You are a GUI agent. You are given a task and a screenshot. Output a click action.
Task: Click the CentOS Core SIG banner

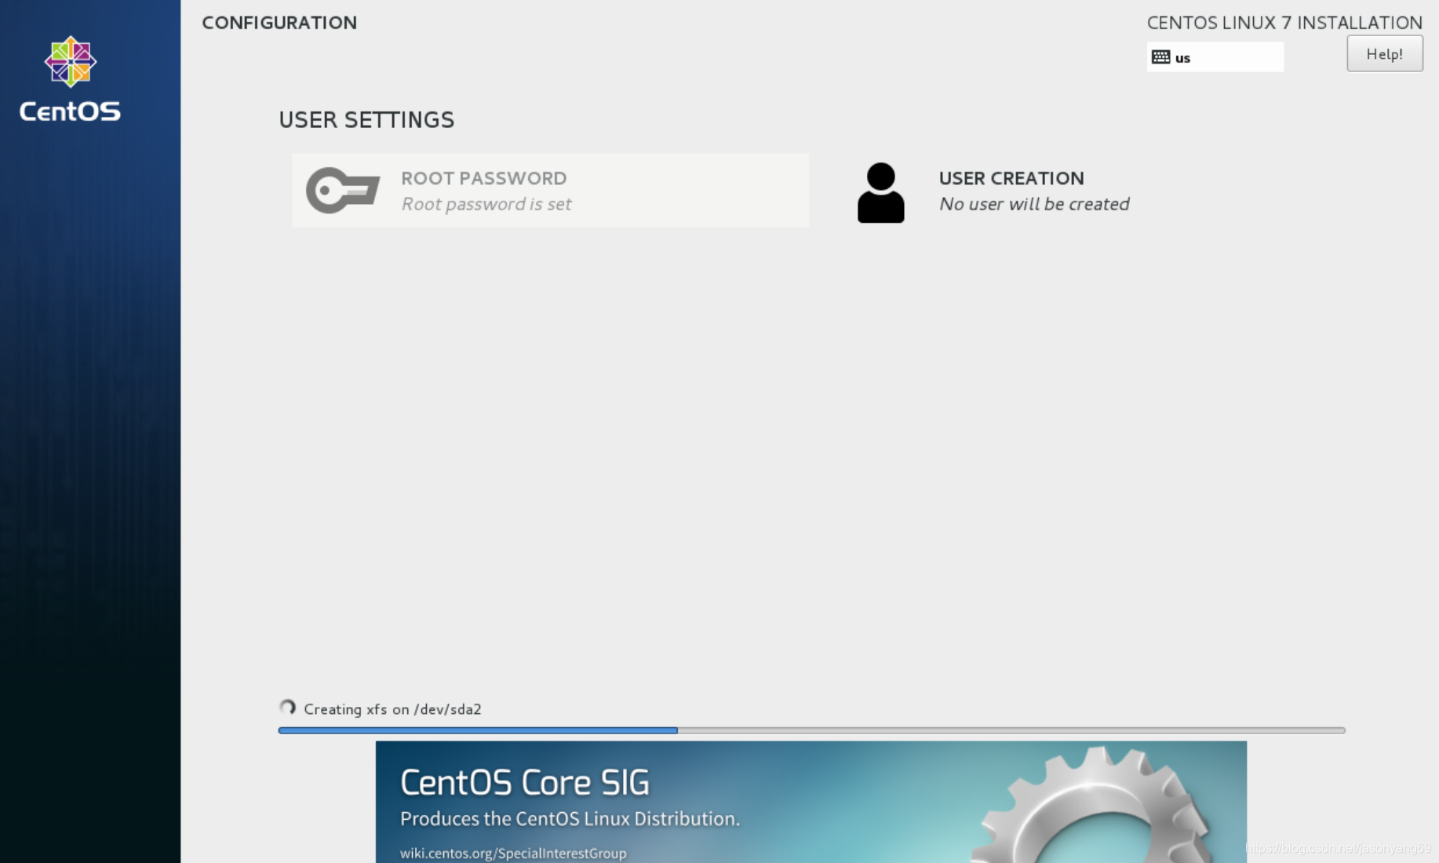point(811,802)
